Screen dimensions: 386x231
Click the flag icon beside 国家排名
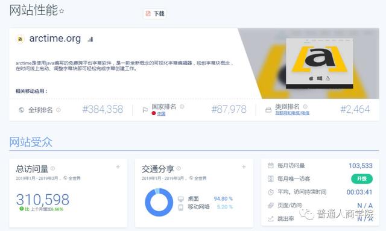click(145, 110)
